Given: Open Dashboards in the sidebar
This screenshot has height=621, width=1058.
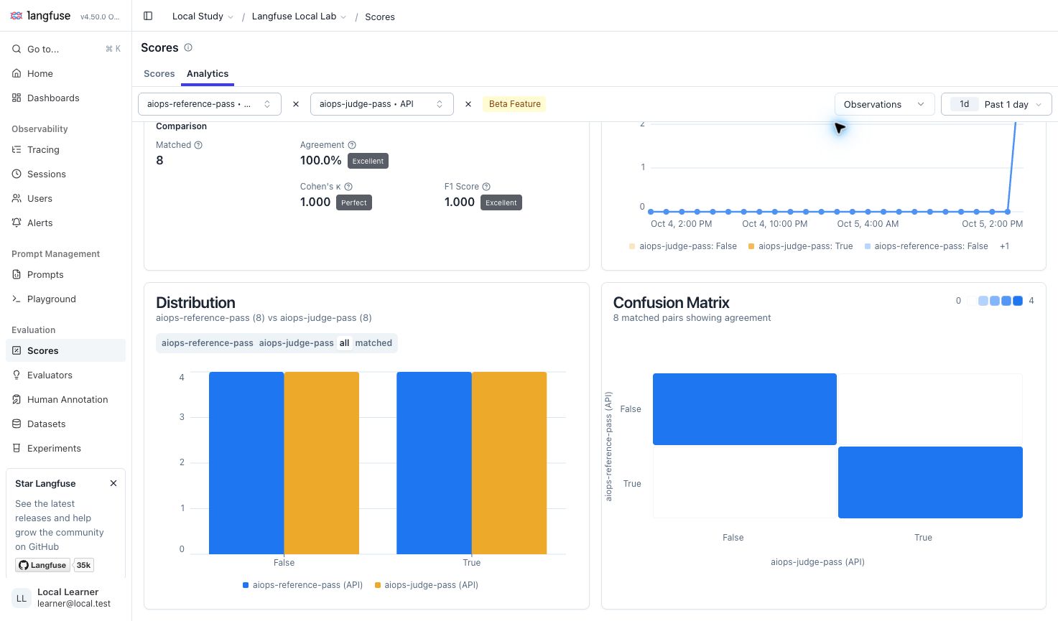Looking at the screenshot, I should tap(66, 98).
